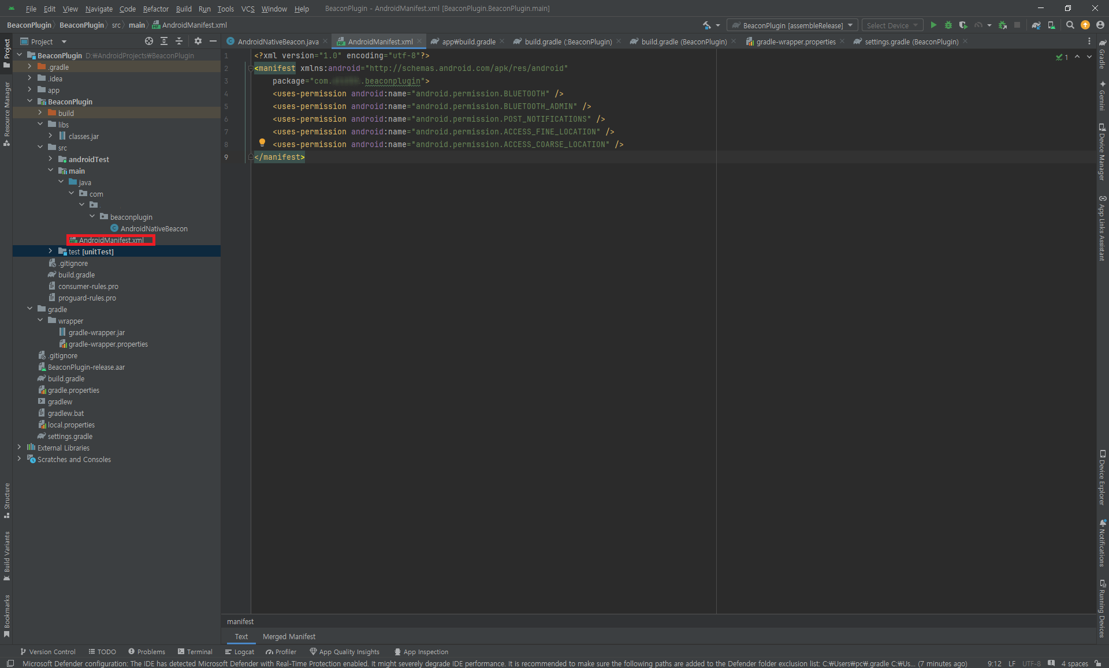Collapse the gradle wrapper folder
Image resolution: width=1109 pixels, height=668 pixels.
coord(40,321)
